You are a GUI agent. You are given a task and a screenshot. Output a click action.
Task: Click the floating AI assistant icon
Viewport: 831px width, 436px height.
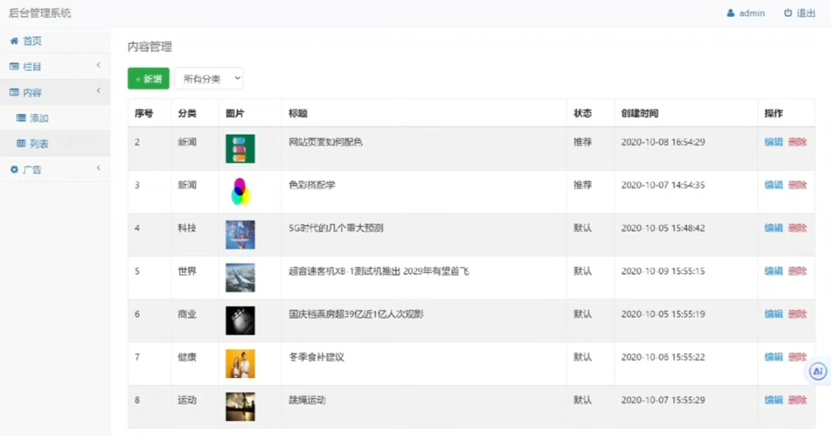click(x=818, y=372)
